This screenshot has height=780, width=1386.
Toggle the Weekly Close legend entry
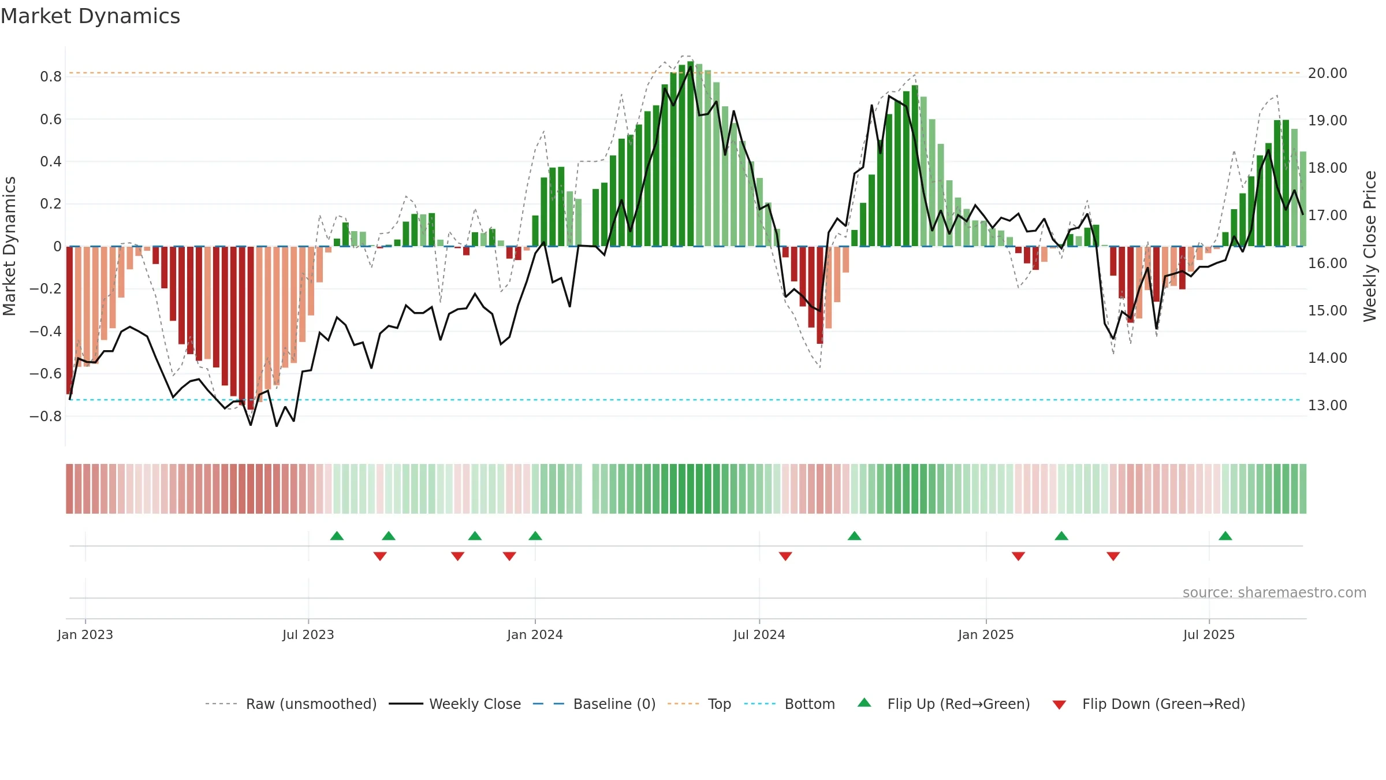point(455,704)
